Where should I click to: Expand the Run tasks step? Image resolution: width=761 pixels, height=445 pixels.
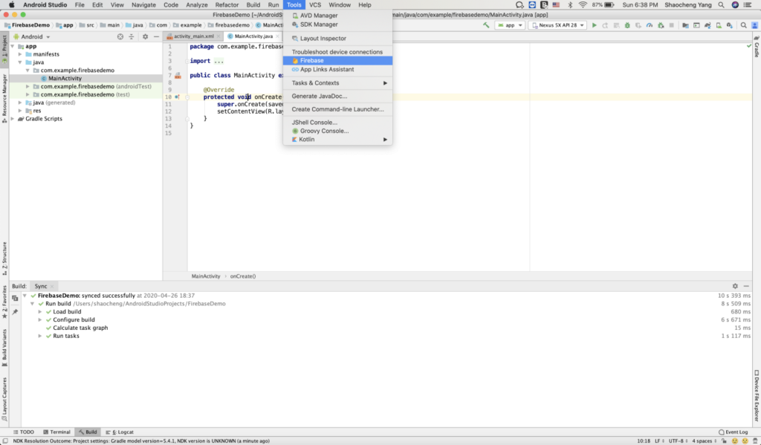(x=40, y=336)
